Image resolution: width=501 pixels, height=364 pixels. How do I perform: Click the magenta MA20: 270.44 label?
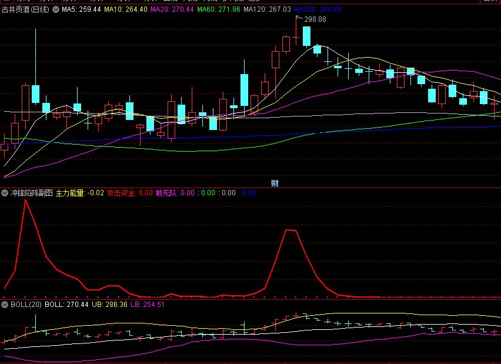click(x=172, y=9)
